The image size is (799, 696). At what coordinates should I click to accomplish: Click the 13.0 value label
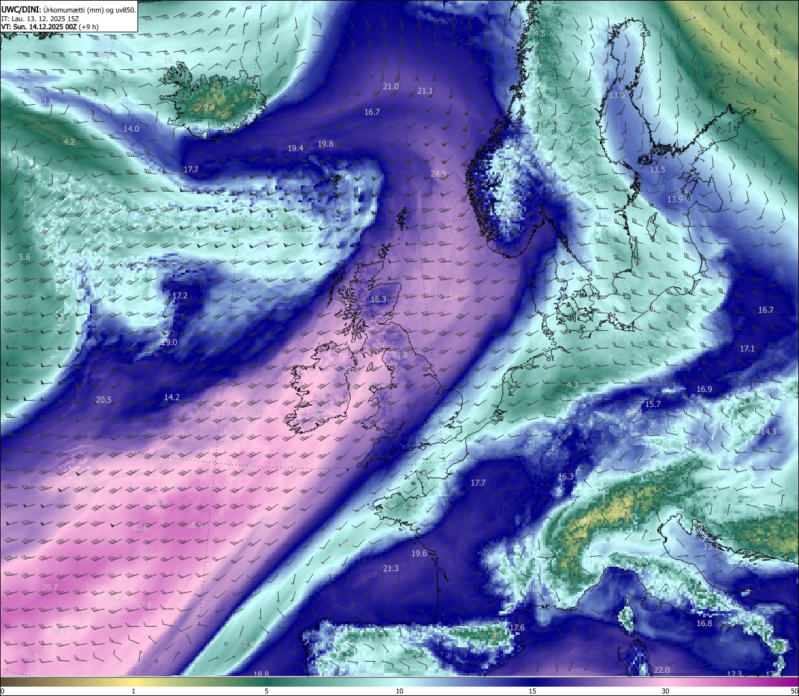pos(617,95)
